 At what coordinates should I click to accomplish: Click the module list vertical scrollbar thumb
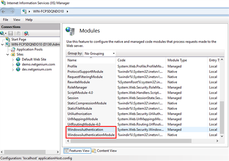[x=222, y=117]
